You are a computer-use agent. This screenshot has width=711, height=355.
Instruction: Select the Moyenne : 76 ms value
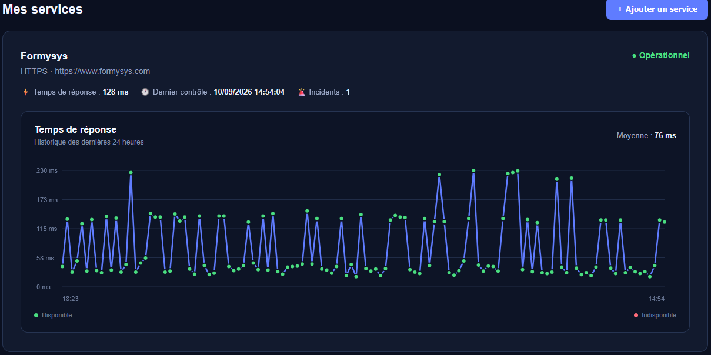[x=646, y=136]
